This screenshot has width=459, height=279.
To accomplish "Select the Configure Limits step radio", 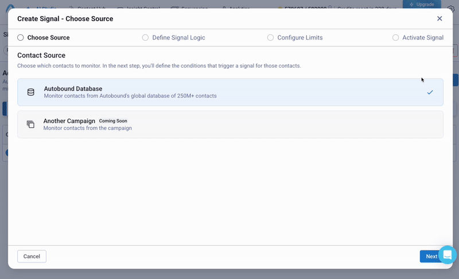I will point(270,38).
